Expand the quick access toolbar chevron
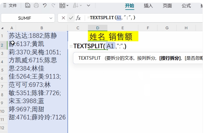 [88, 6]
